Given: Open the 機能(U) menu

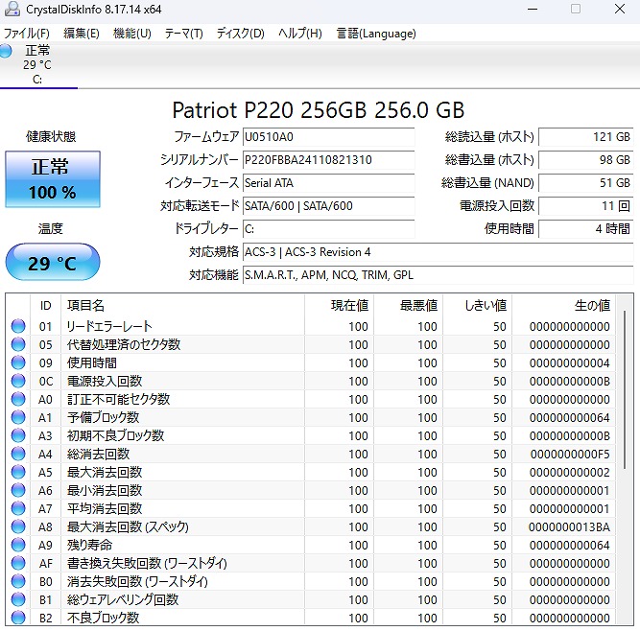Looking at the screenshot, I should coord(131,33).
